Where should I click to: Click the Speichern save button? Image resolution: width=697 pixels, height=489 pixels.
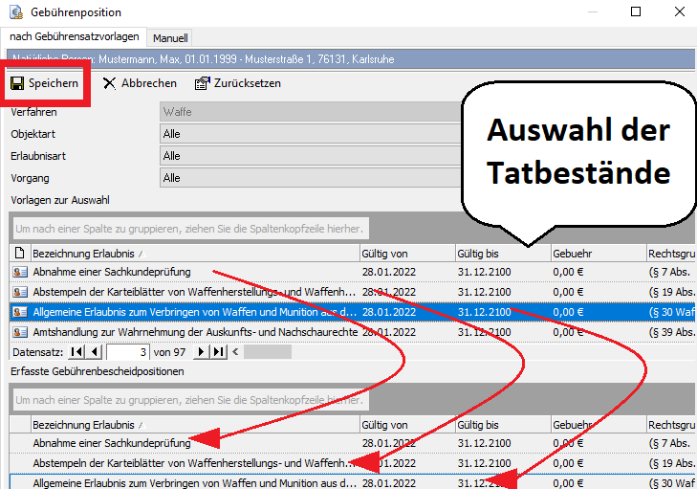tap(44, 83)
